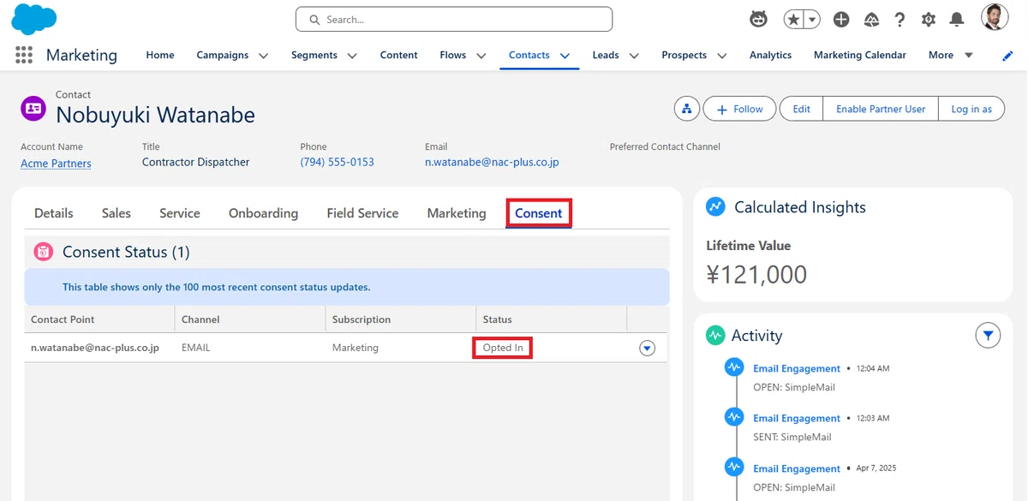Click the Lifetime Value ¥121,000 amount

pos(756,274)
